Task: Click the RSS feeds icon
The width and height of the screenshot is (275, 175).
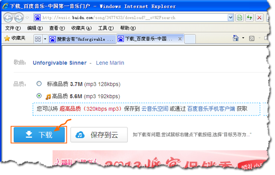Action: pyautogui.click(x=252, y=38)
